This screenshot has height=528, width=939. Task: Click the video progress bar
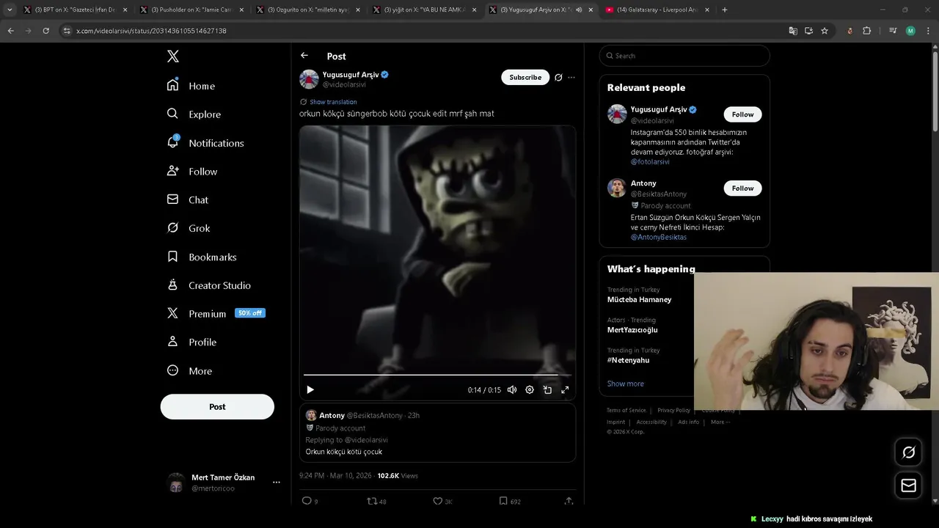[437, 375]
